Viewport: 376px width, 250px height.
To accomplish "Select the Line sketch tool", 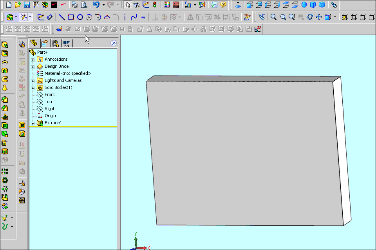I will pos(61,17).
